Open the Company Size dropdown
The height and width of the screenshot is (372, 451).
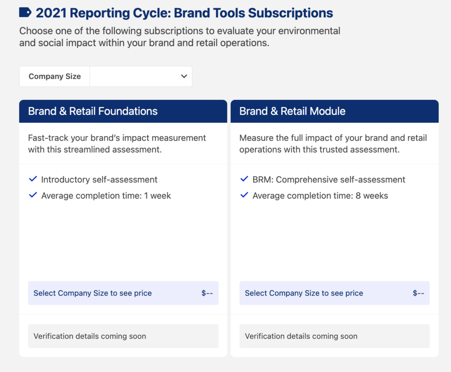tap(141, 77)
